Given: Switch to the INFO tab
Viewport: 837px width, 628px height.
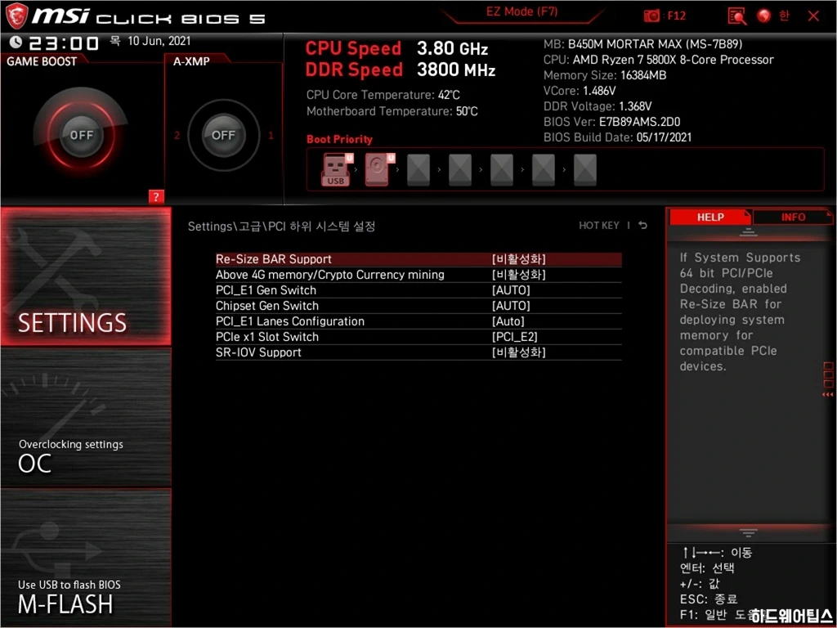Looking at the screenshot, I should pyautogui.click(x=793, y=217).
